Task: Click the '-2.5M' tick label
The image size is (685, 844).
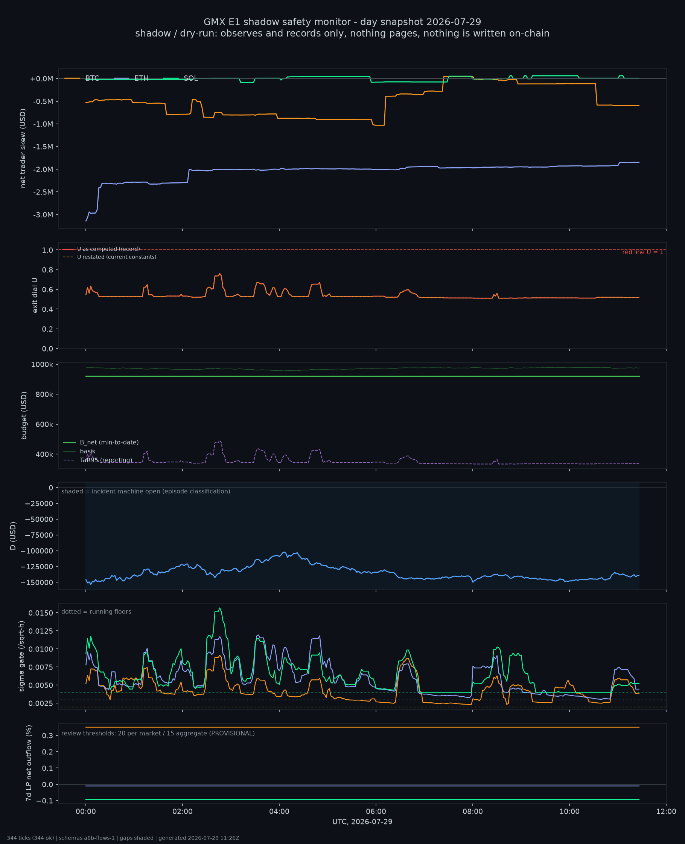Action: pos(43,192)
